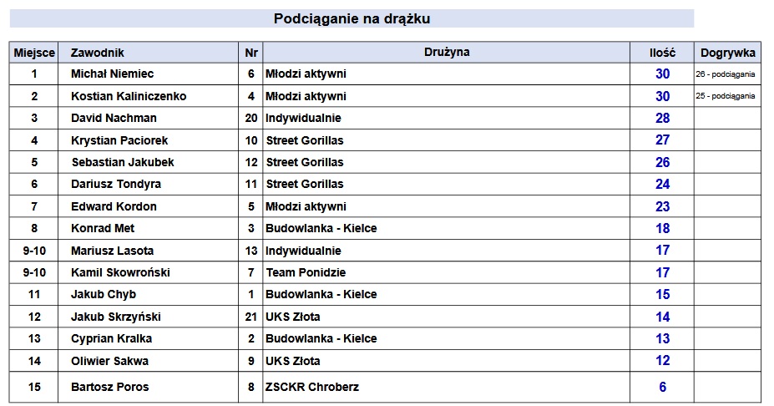
Task: Select David Nachman's score of 28
Action: [662, 118]
